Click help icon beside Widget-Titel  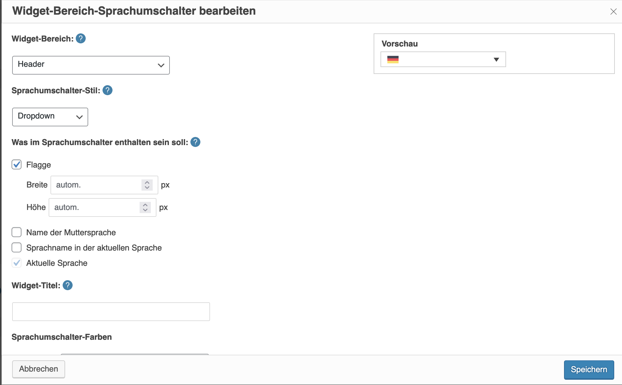click(68, 285)
